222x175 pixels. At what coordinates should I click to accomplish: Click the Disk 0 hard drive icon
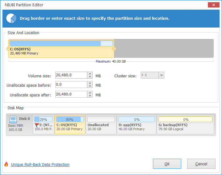pyautogui.click(x=13, y=119)
